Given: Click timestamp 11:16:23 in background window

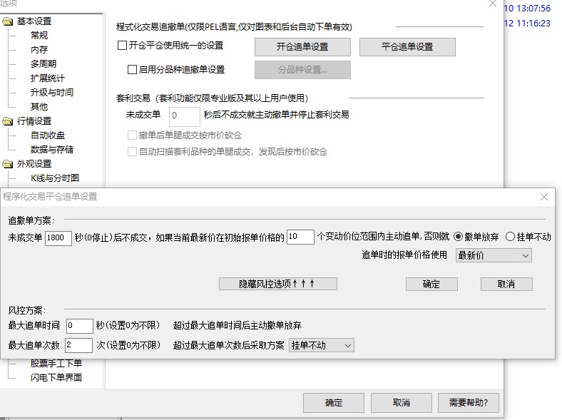Looking at the screenshot, I should point(533,24).
